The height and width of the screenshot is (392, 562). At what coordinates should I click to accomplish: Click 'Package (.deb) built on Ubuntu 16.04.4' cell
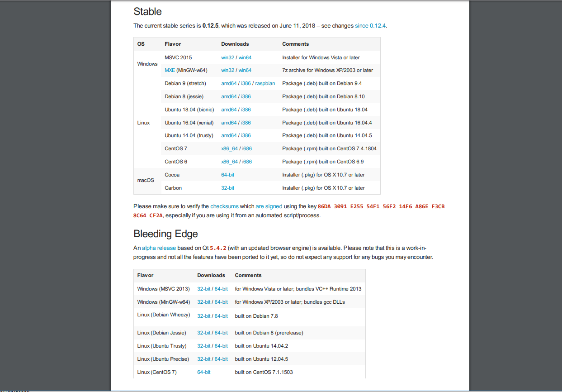[327, 123]
